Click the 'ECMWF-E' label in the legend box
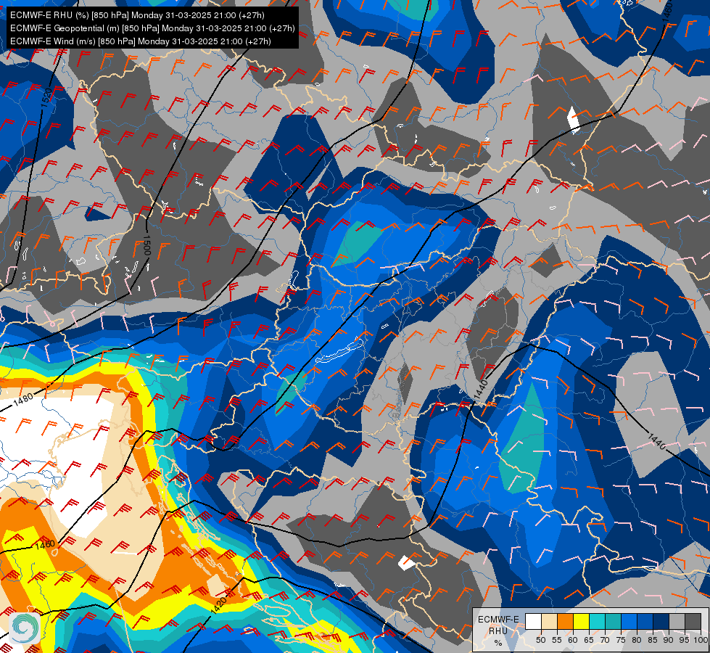 click(x=498, y=620)
